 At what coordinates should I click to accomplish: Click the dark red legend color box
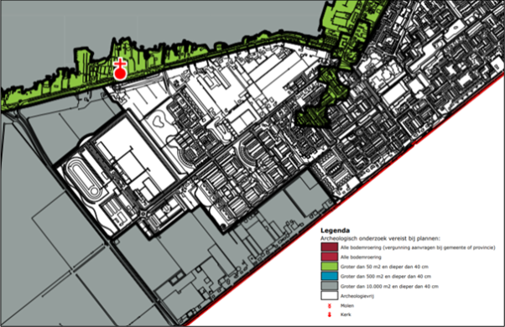point(329,247)
